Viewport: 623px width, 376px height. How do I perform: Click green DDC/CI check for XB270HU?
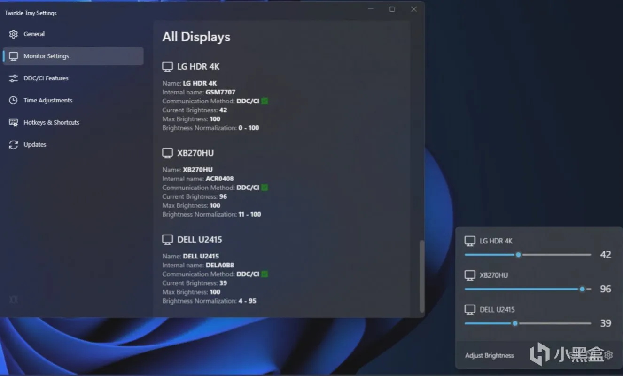(x=265, y=188)
